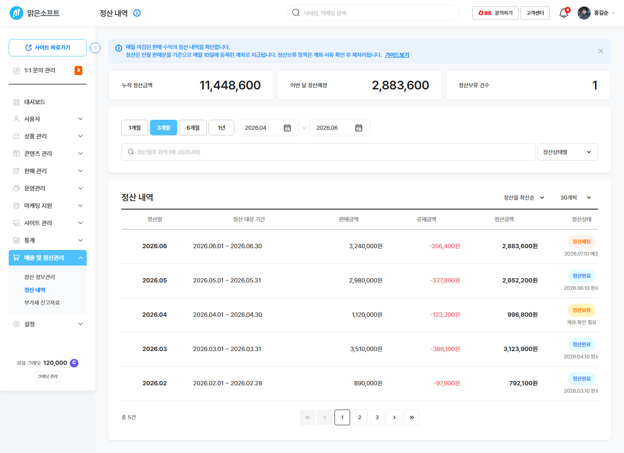Go to page 3
Viewport: 624px width, 453px height.
click(x=377, y=417)
